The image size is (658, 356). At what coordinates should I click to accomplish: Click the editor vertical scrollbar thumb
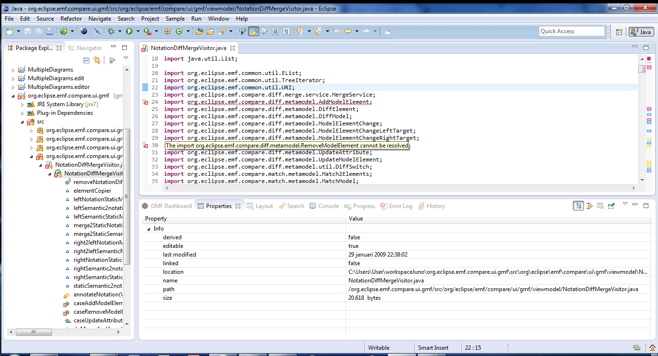pyautogui.click(x=642, y=69)
